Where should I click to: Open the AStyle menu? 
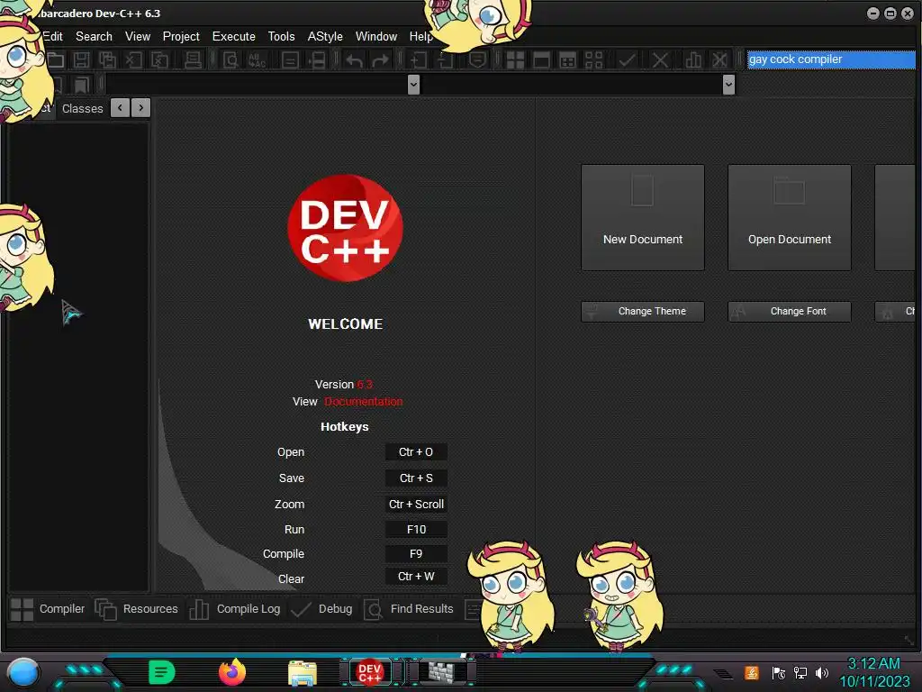pyautogui.click(x=324, y=36)
